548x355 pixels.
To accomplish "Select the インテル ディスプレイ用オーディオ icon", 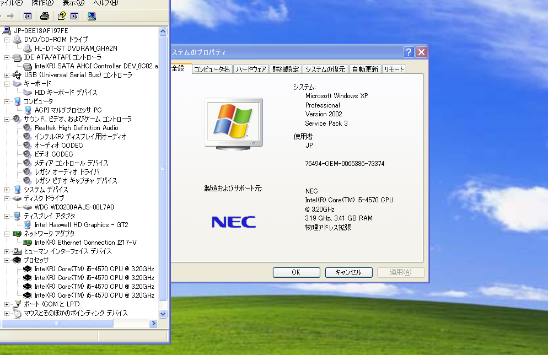I will (28, 137).
